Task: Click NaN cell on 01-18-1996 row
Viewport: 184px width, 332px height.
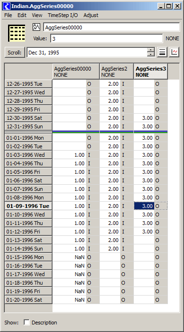Action: (x=70, y=283)
